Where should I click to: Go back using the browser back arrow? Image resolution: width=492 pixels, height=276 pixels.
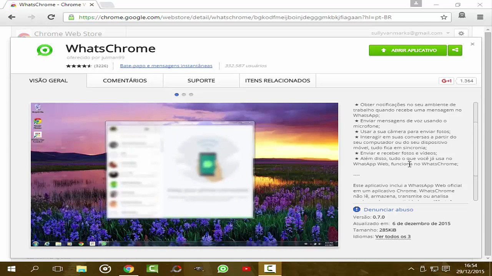click(x=12, y=17)
